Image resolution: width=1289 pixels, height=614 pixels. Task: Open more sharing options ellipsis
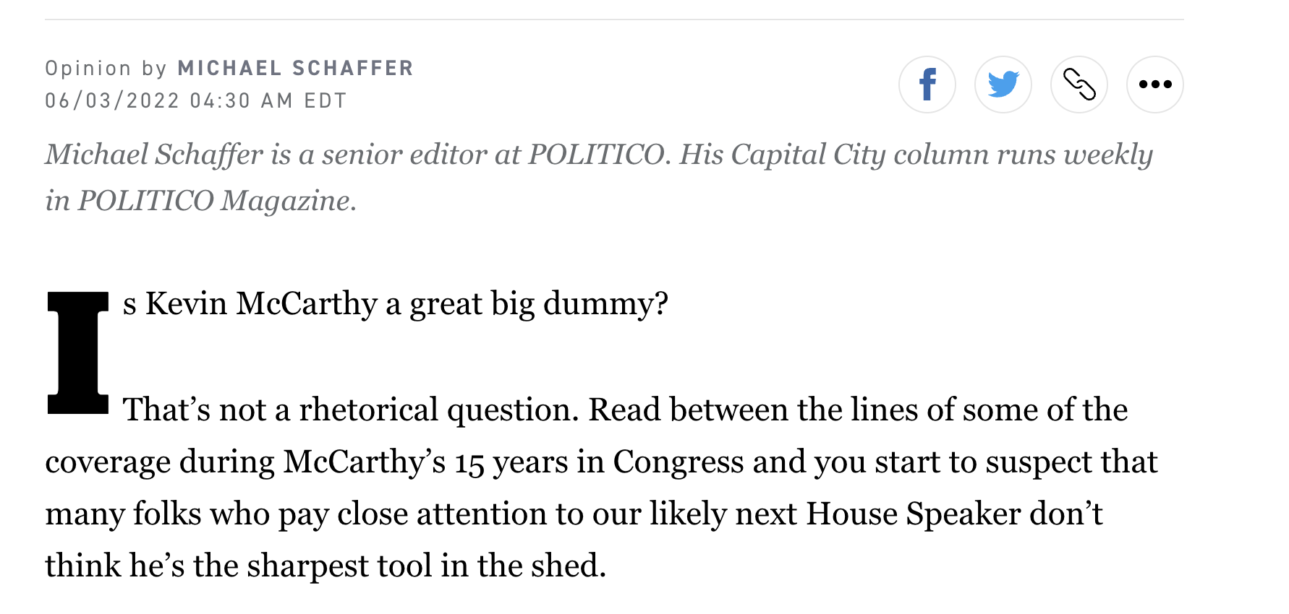[1154, 85]
